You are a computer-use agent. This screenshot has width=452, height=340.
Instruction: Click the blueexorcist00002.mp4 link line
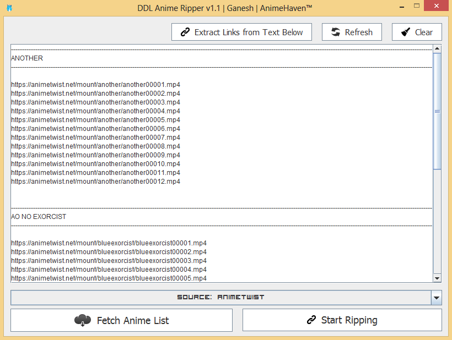point(109,252)
